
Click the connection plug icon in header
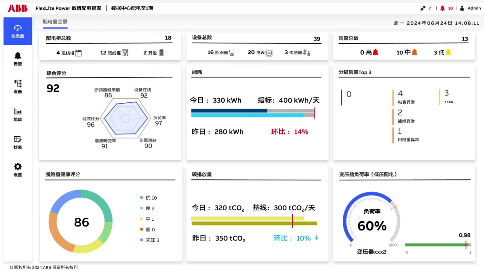[423, 8]
